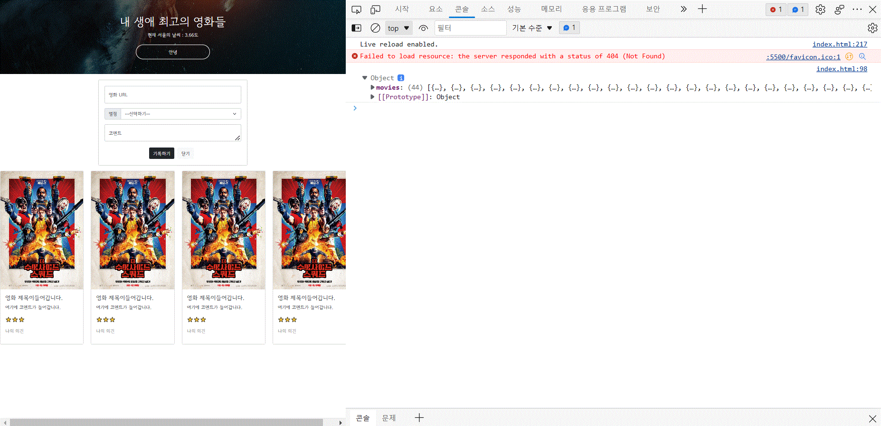Image resolution: width=881 pixels, height=426 pixels.
Task: Create a live expression with eye icon
Action: (x=423, y=28)
